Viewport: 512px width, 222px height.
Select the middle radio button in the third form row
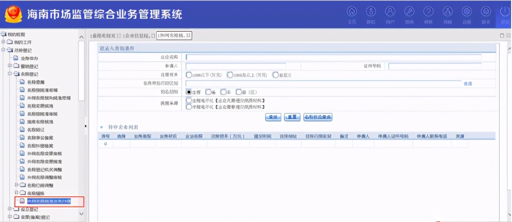[x=230, y=75]
